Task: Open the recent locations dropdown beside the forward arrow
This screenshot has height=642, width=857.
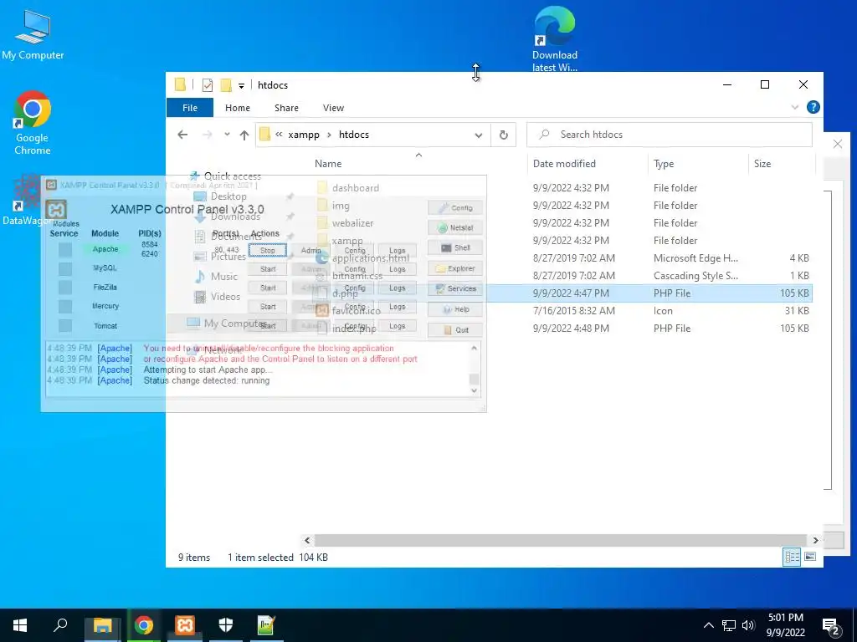Action: pyautogui.click(x=227, y=135)
